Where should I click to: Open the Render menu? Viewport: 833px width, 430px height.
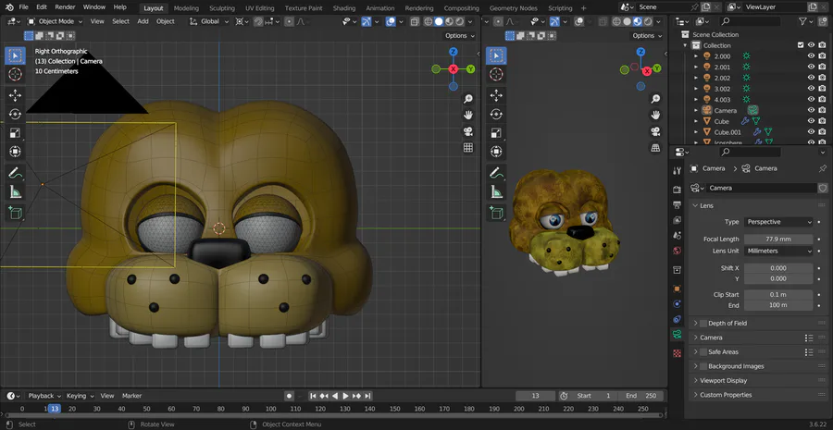click(x=65, y=6)
